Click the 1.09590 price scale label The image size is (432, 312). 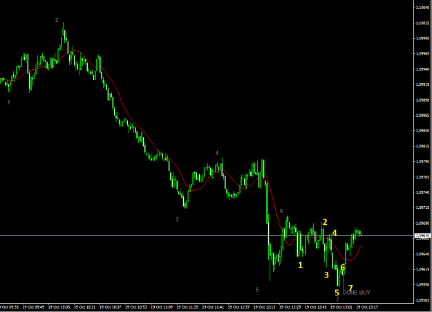point(423,284)
